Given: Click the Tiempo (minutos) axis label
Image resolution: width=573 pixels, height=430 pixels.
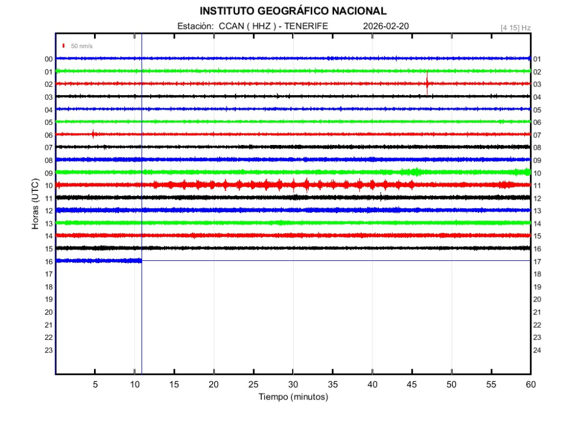Looking at the screenshot, I should [293, 397].
